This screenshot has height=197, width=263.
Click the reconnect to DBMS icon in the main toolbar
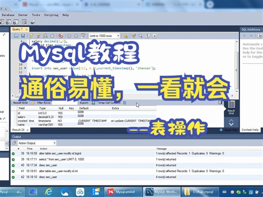pyautogui.click(x=33, y=22)
